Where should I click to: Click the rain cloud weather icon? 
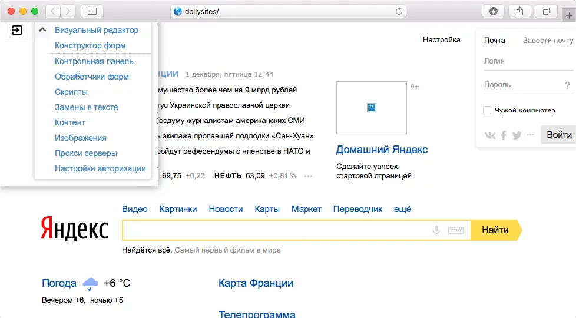pyautogui.click(x=90, y=284)
